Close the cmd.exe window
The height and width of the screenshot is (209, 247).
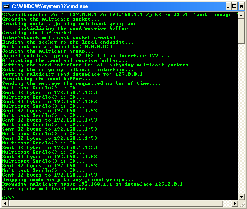coord(242,6)
